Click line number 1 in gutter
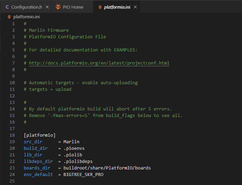Screen dimensions: 242x185 pos(13,24)
